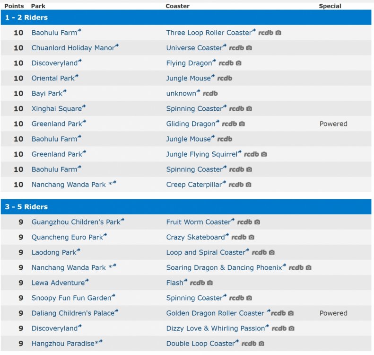Open the rcdb icon for the unknown coaster
The height and width of the screenshot is (355, 374).
point(210,94)
